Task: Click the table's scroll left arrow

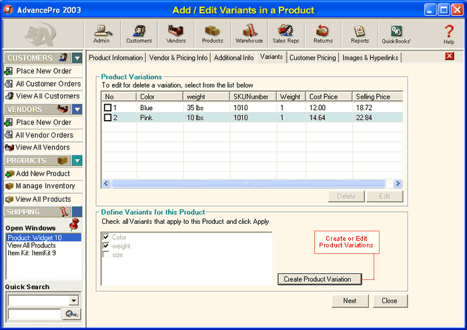Action: pyautogui.click(x=106, y=183)
